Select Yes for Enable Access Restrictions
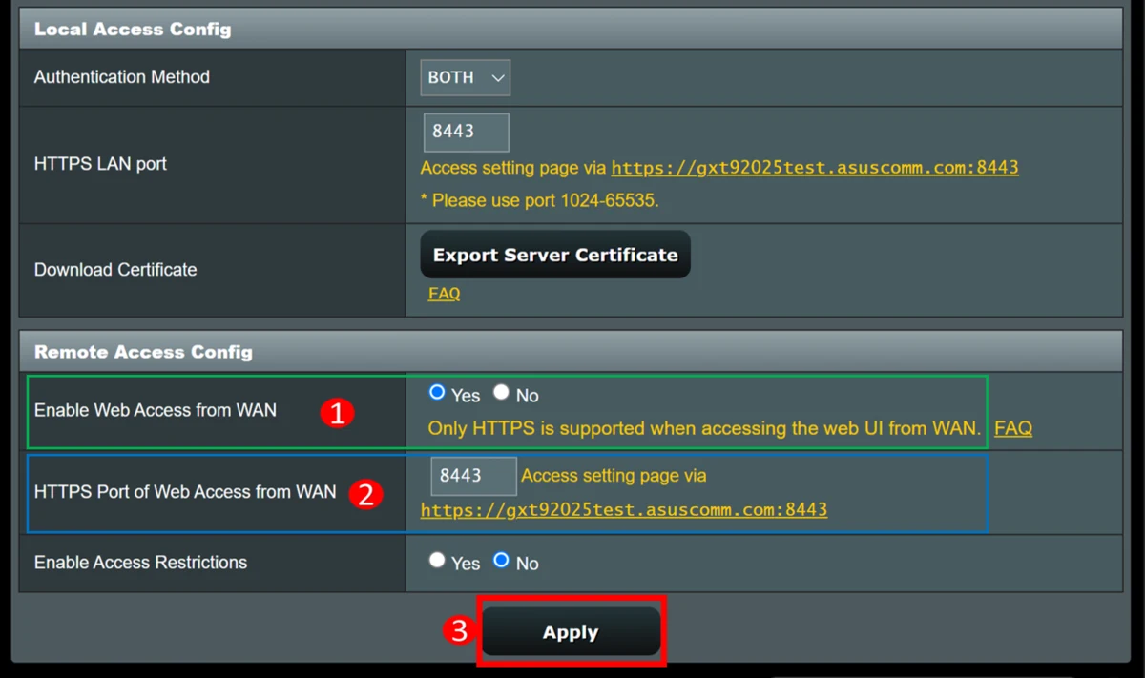 pyautogui.click(x=437, y=560)
